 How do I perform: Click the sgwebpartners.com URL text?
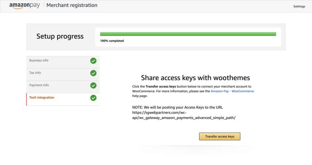184,115
